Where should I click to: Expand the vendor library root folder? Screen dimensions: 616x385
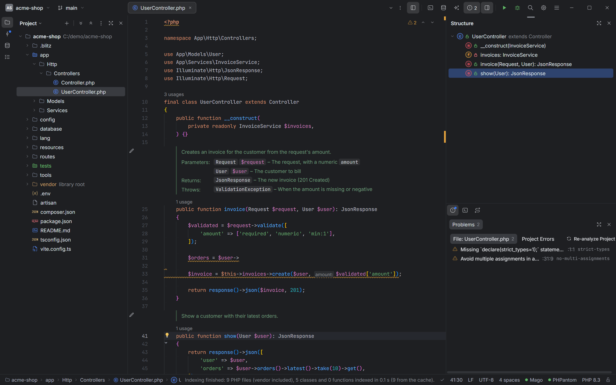click(x=27, y=184)
